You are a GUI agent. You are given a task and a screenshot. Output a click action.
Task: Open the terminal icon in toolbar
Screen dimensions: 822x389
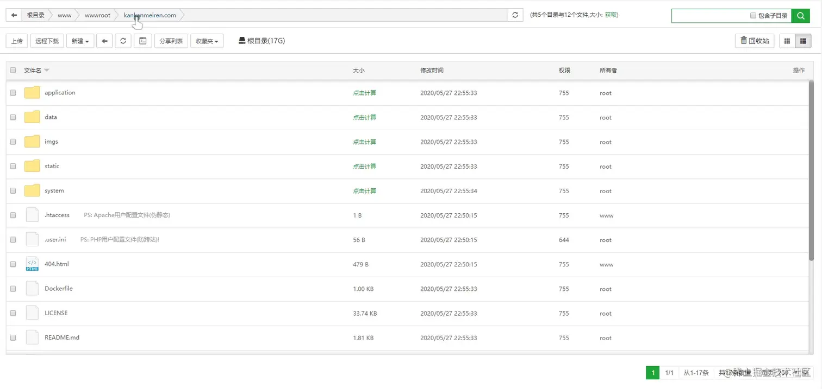142,41
